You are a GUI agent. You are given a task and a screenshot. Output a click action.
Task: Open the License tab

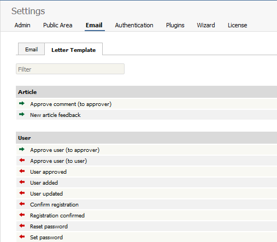pyautogui.click(x=238, y=25)
